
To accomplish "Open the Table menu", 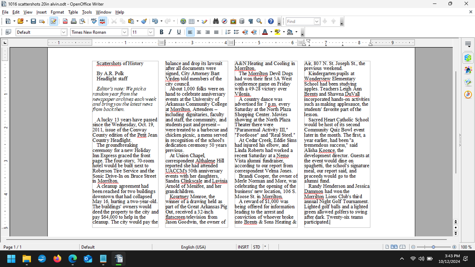I will click(x=73, y=12).
